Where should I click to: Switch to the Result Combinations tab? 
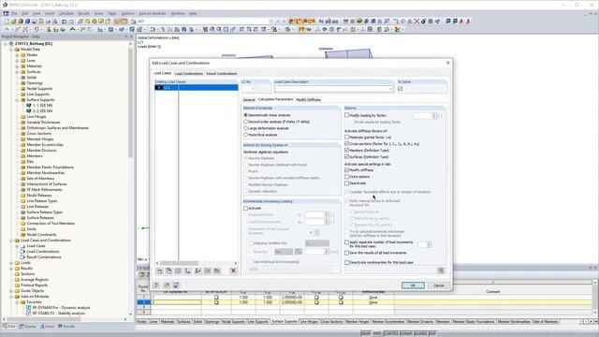[222, 73]
